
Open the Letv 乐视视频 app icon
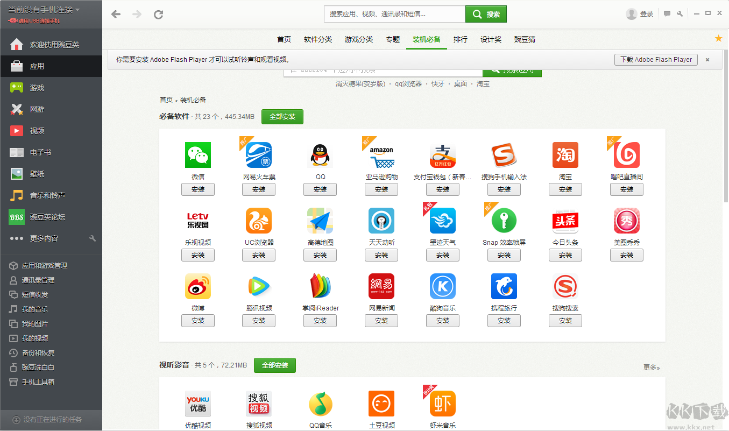[x=198, y=221]
